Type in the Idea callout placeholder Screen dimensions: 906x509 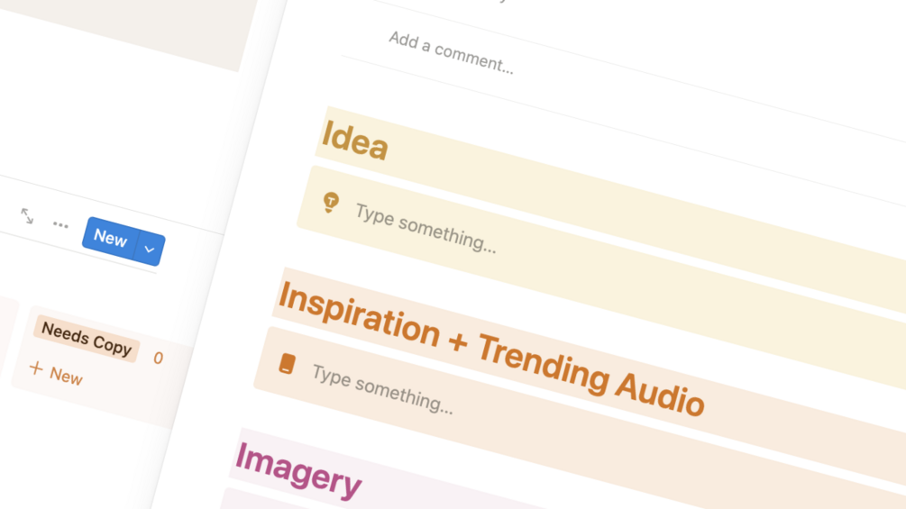tap(426, 229)
